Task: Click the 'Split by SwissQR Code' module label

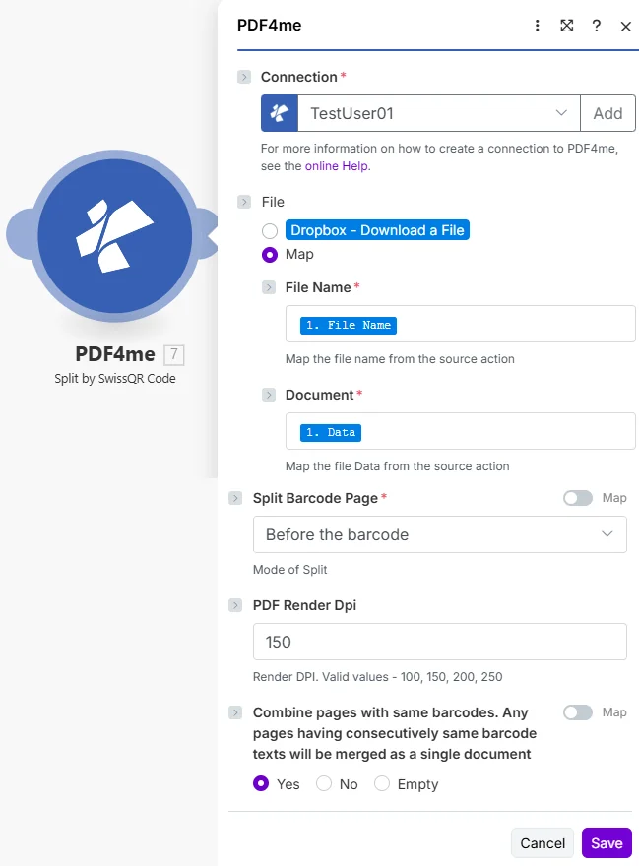Action: [115, 379]
